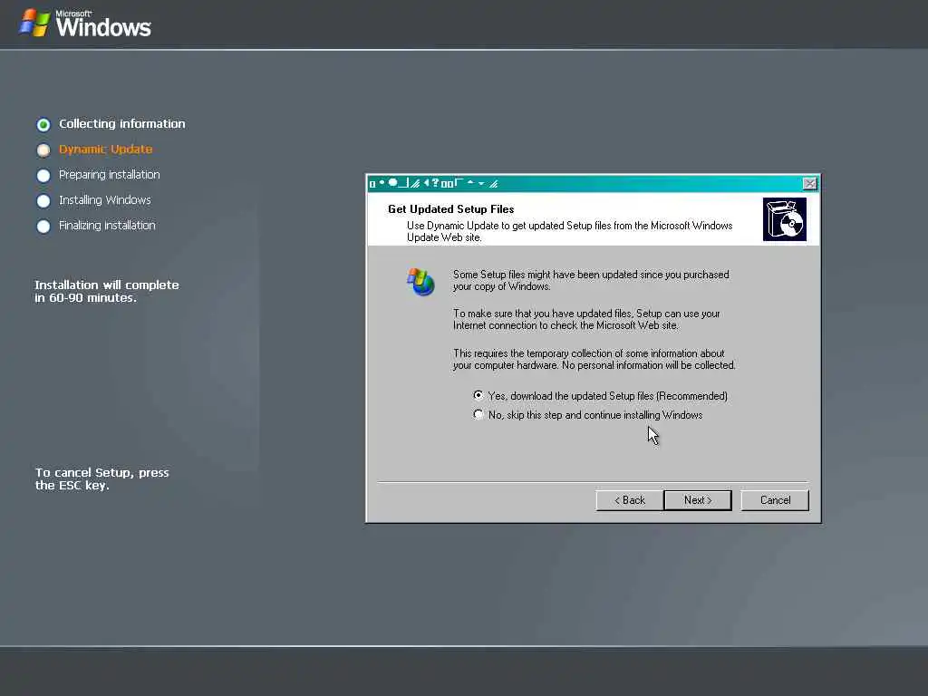
Task: Click the Finalizing installation step bullet
Action: coord(43,226)
